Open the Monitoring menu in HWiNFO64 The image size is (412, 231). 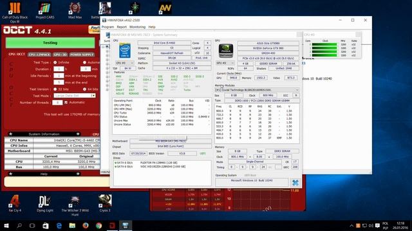(137, 27)
